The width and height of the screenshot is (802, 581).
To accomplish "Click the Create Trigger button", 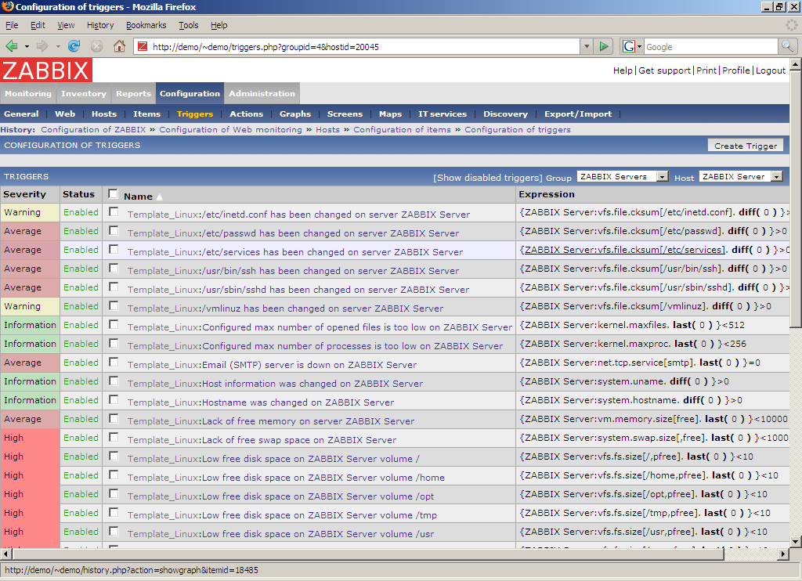I will [x=746, y=146].
